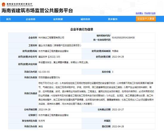Click the 不良行为类别 label
Screen dimensions: 164x131
pyautogui.click(x=30, y=78)
